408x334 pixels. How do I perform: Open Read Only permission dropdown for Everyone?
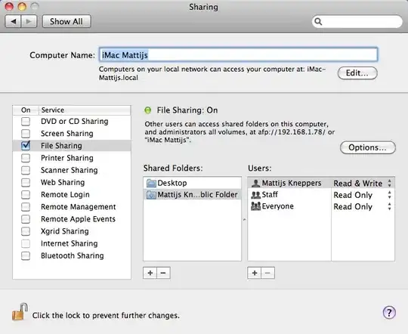tap(363, 207)
